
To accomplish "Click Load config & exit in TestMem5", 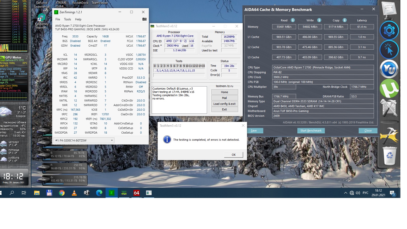I will click(x=225, y=104).
